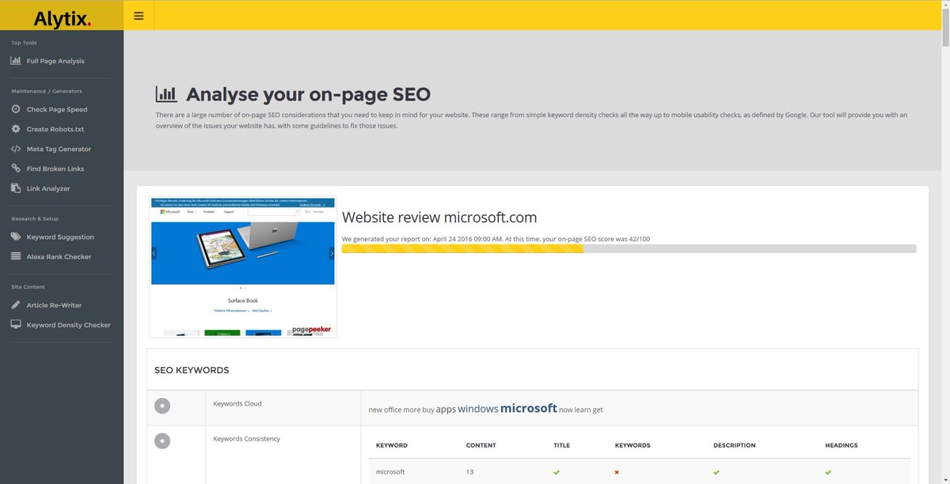Click right arrow on website preview carousel
Viewport: 950px width, 484px height.
tap(331, 253)
